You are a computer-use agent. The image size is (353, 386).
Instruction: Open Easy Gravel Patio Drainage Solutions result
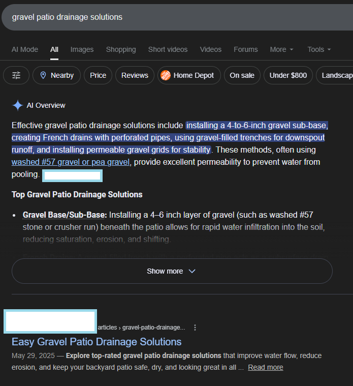[x=97, y=342]
